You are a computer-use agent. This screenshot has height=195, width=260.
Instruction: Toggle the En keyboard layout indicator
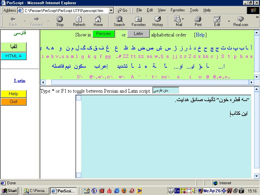coord(177,191)
